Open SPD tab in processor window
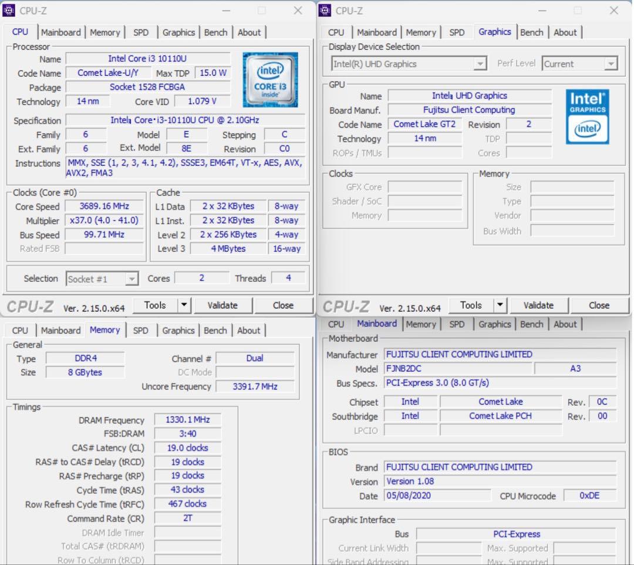Viewport: 634px width, 565px height. [x=141, y=32]
